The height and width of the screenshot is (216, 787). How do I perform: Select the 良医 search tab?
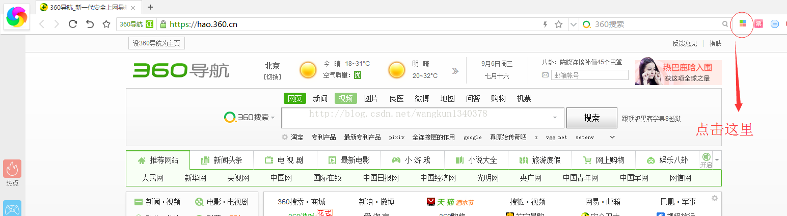coord(396,98)
